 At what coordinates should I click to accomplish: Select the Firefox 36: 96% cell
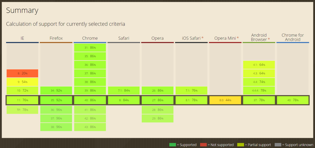click(x=56, y=110)
